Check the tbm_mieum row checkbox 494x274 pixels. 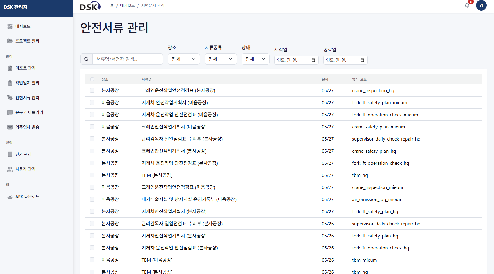click(92, 260)
